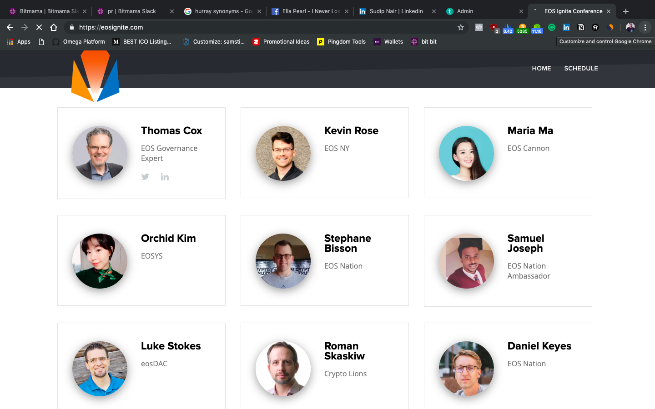The image size is (655, 409).
Task: Click the blank page bookmark icon
Action: [x=41, y=41]
